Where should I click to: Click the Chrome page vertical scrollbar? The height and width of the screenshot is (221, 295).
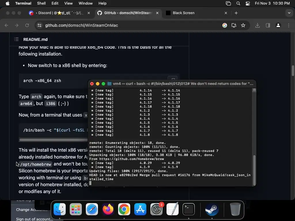click(x=293, y=71)
